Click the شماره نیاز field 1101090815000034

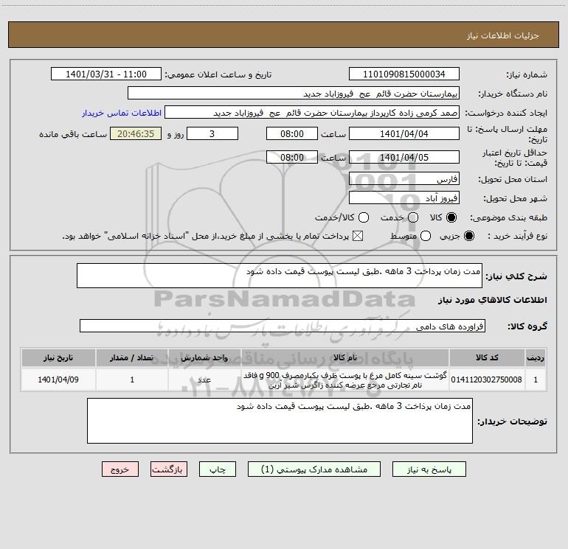click(404, 74)
